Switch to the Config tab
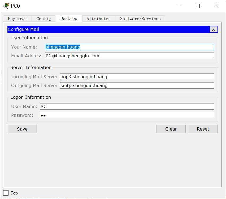226x199 pixels. (44, 19)
